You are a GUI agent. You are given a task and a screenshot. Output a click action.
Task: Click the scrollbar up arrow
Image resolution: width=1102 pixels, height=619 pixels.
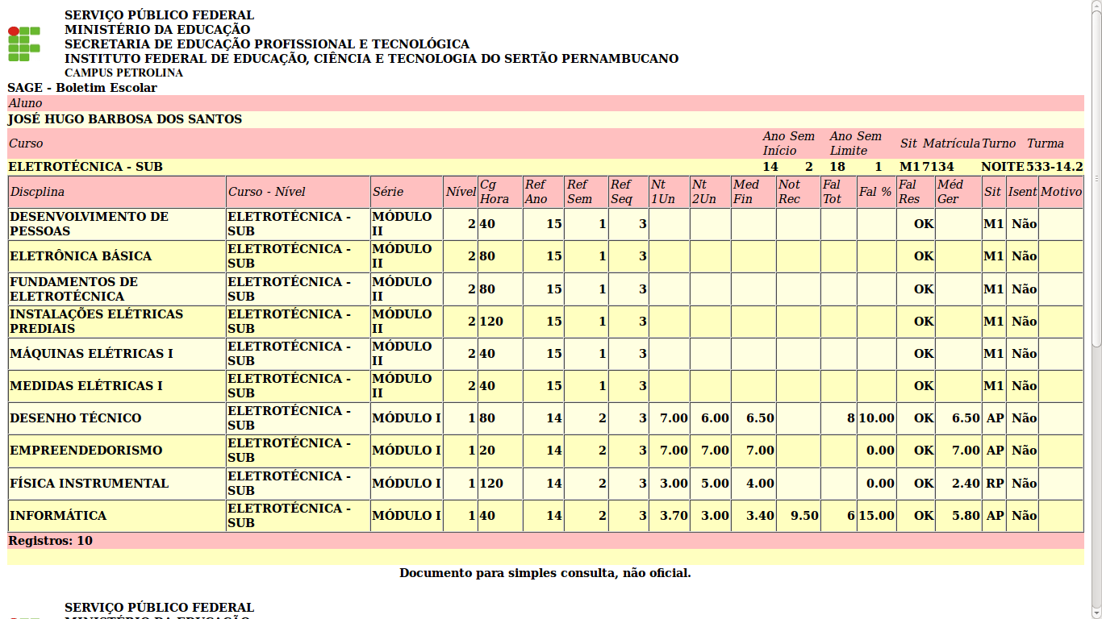pos(1096,4)
